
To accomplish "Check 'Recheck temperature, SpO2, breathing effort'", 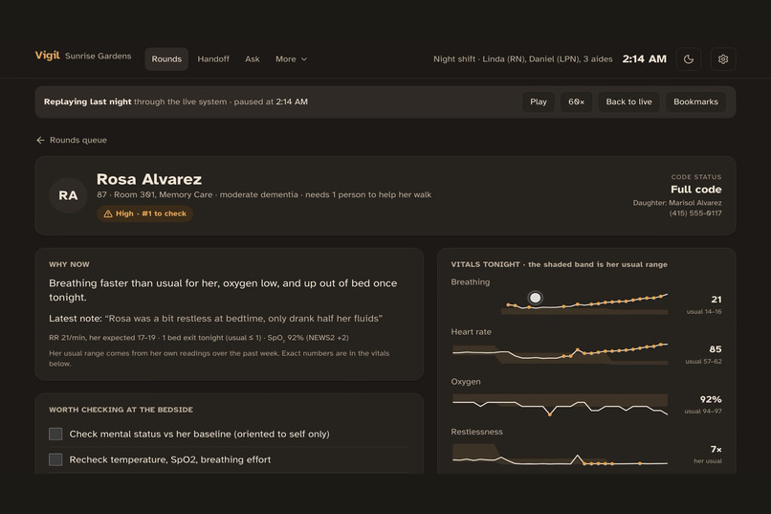I will (55, 459).
